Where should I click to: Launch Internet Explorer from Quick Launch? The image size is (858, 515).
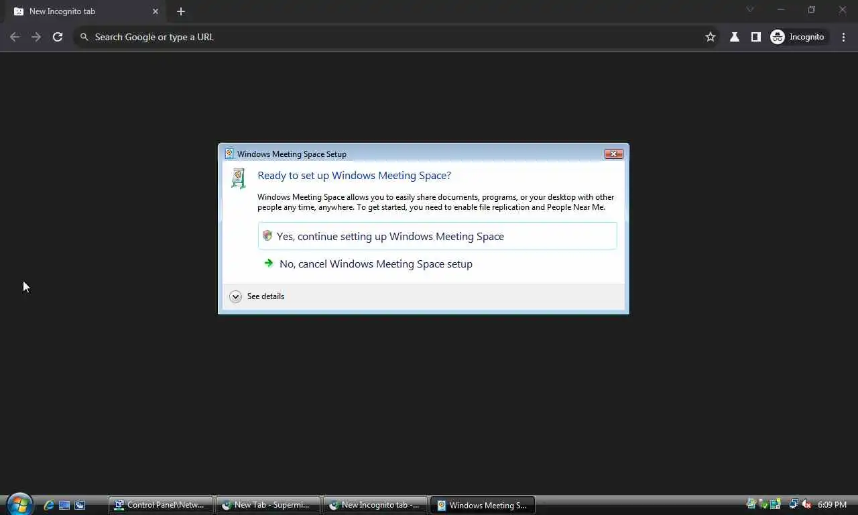pos(49,505)
